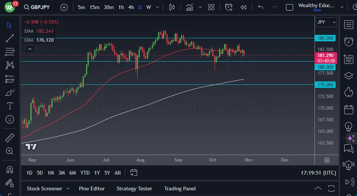Open the watchlist panel
The height and width of the screenshot is (196, 357).
pos(349,24)
